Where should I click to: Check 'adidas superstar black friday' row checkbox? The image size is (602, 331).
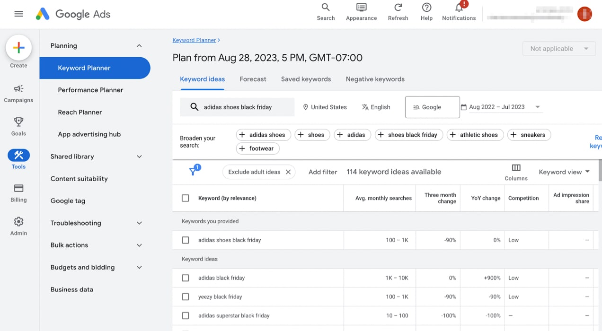click(186, 316)
